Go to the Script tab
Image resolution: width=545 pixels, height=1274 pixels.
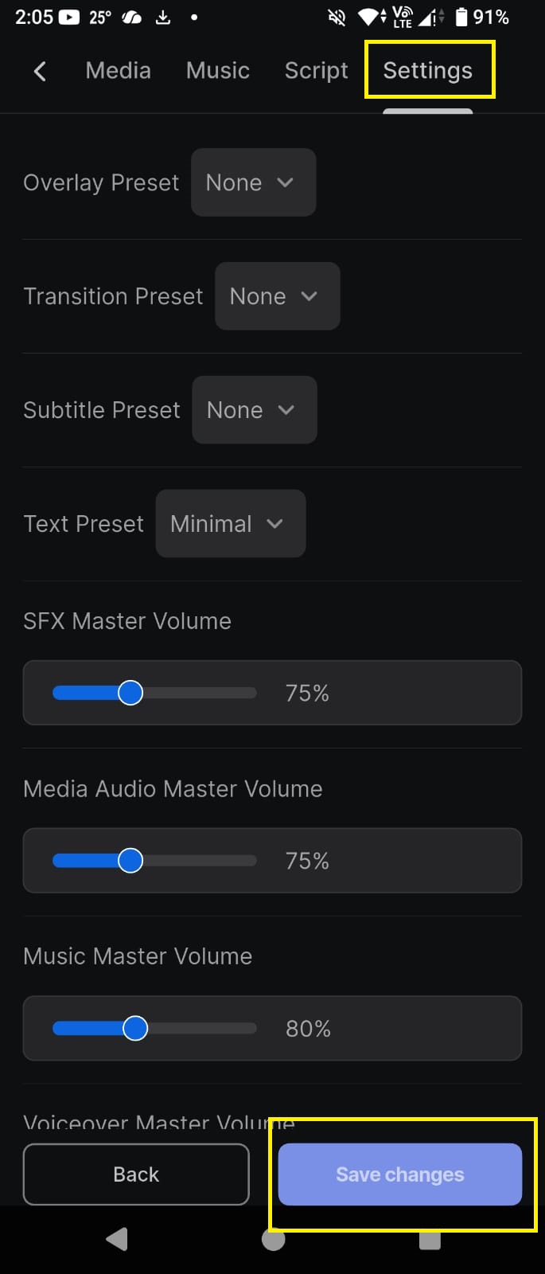coord(316,71)
